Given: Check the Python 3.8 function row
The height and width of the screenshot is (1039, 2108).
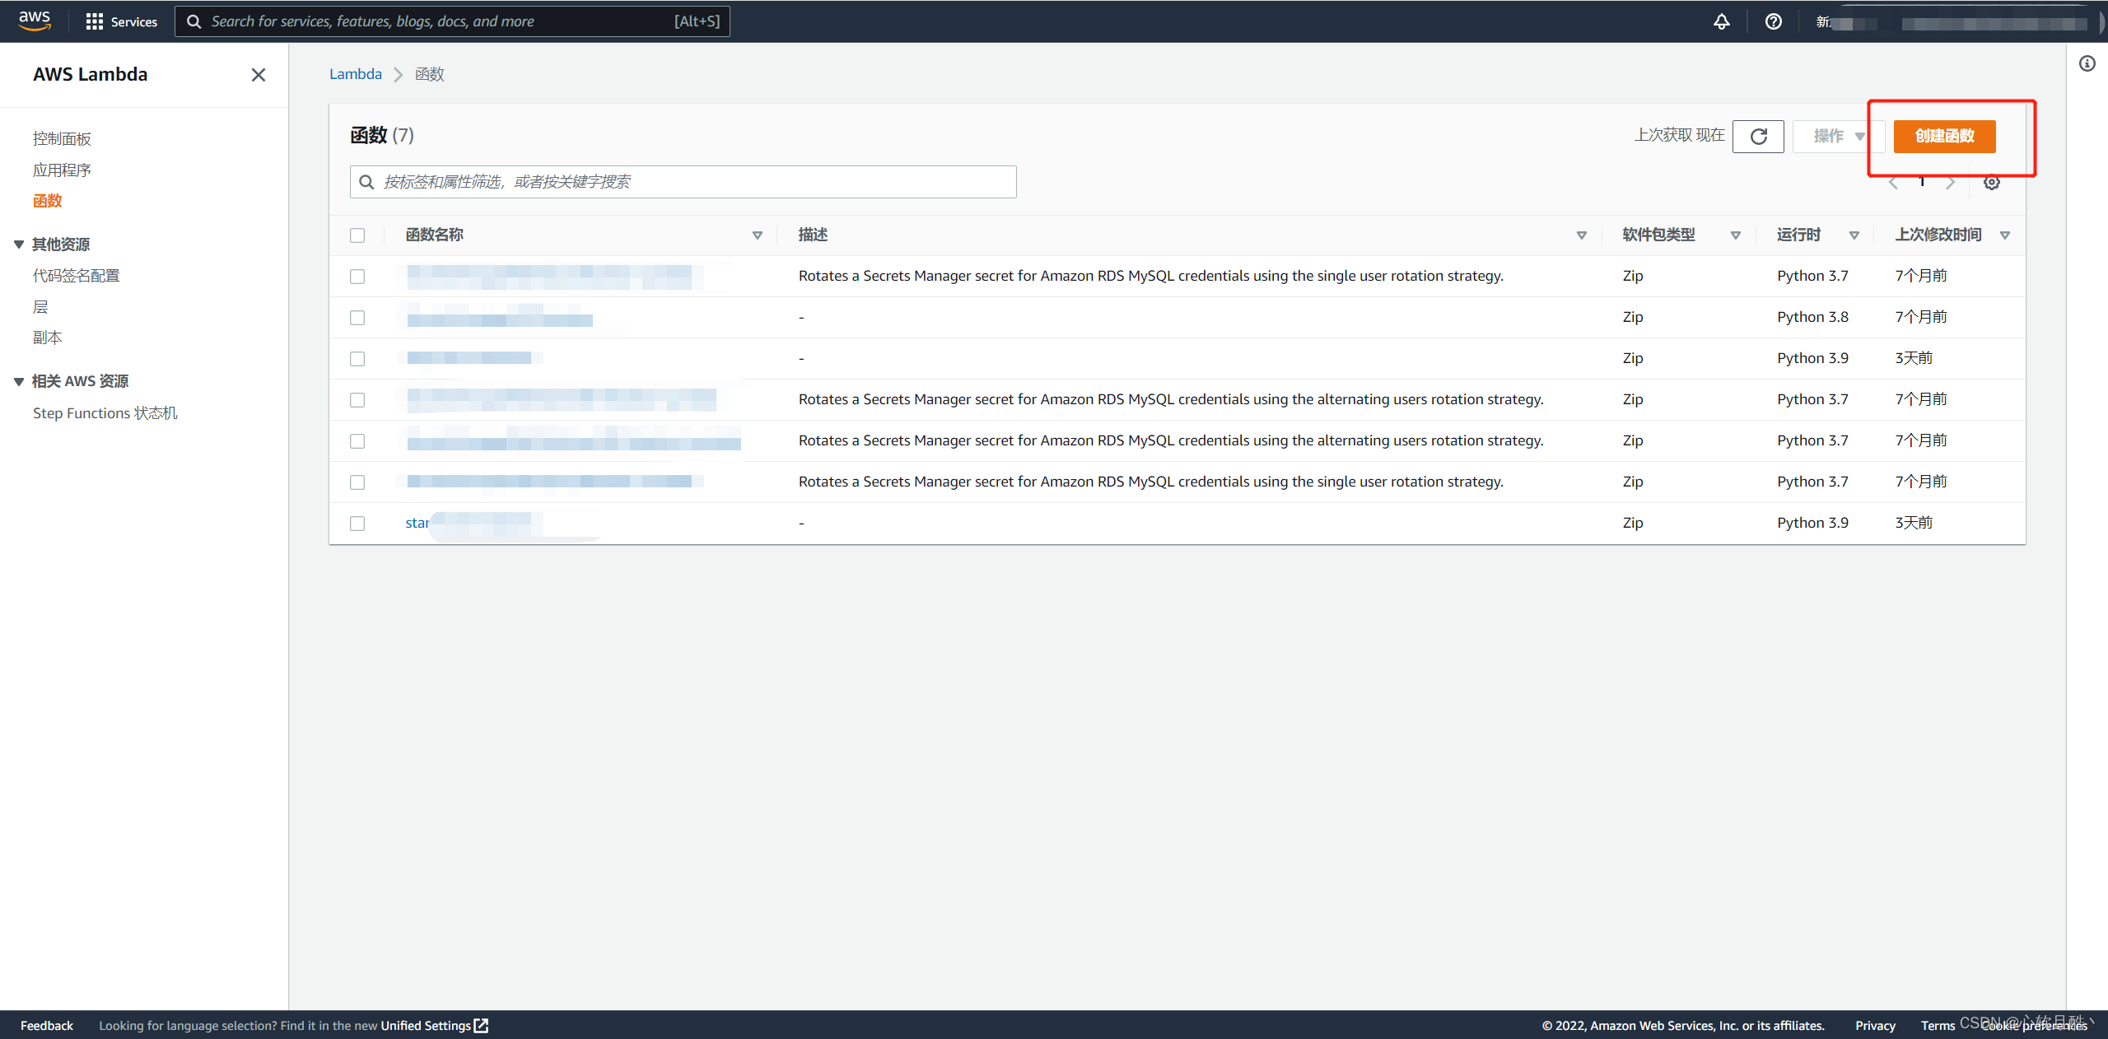Looking at the screenshot, I should point(357,318).
